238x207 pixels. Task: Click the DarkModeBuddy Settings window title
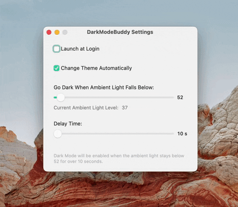(x=120, y=32)
